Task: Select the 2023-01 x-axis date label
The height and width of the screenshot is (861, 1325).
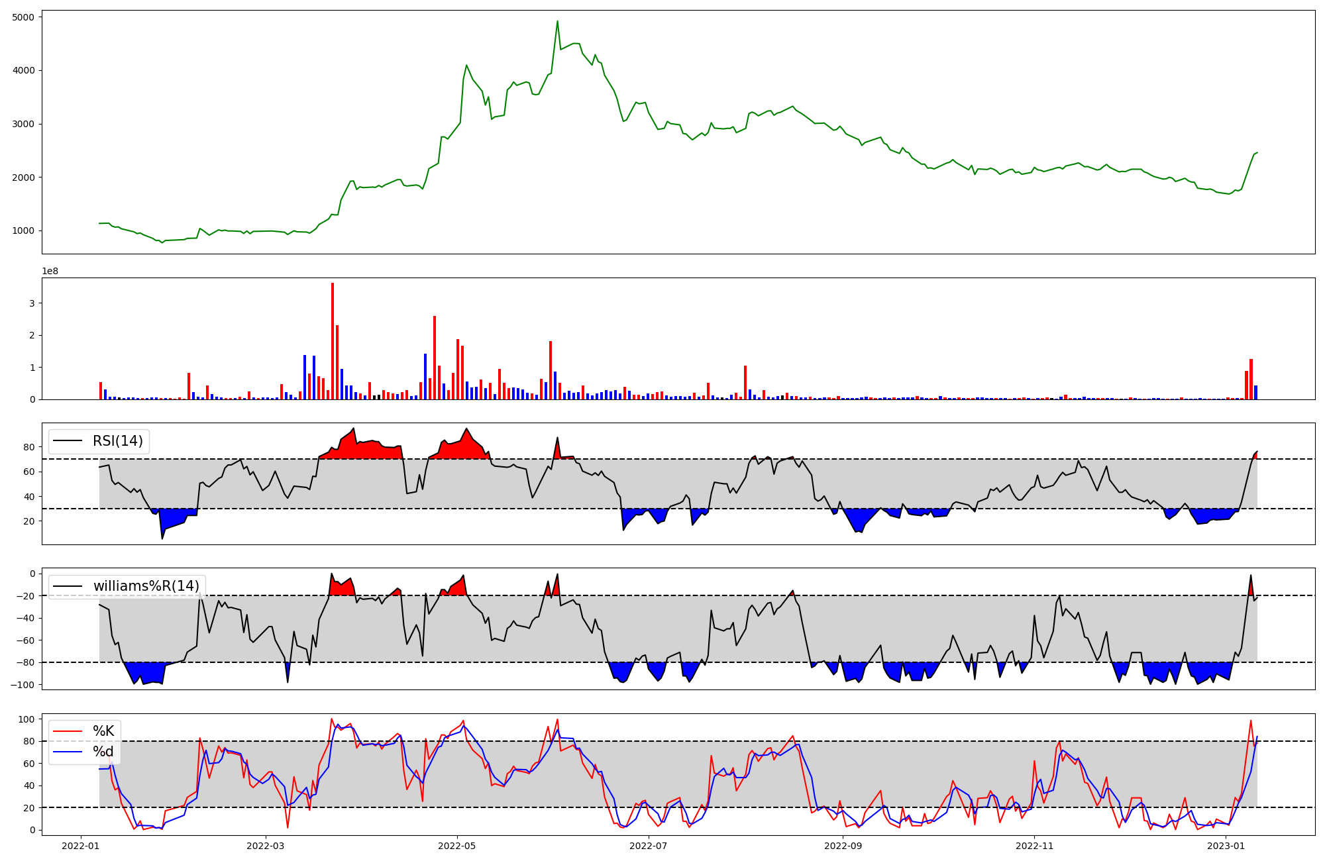Action: [x=1226, y=846]
